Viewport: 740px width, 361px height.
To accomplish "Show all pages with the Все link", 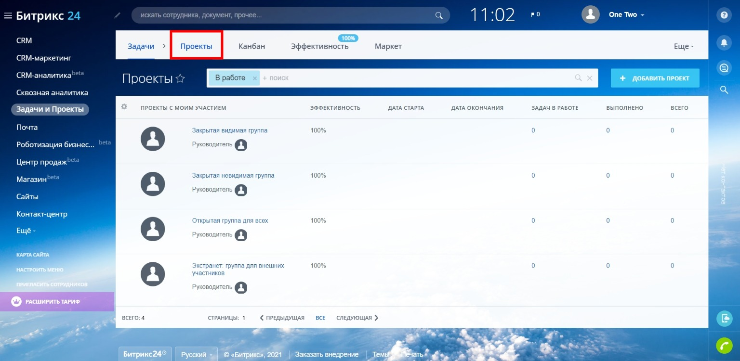I will [320, 318].
